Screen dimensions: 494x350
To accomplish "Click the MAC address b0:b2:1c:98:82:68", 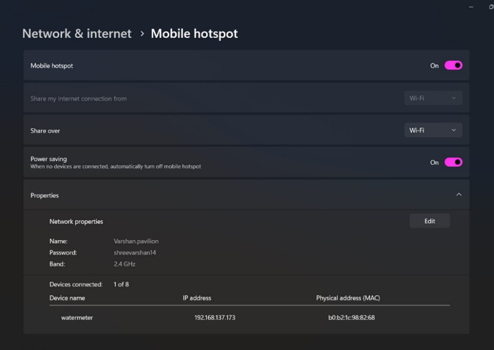I will tap(351, 317).
